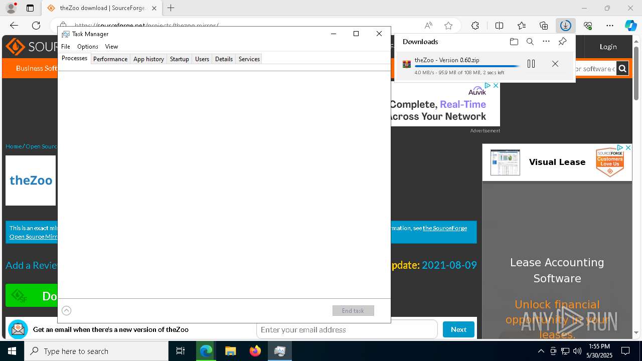Screen dimensions: 642x361
Task: Toggle the Split screen icon
Action: (499, 26)
